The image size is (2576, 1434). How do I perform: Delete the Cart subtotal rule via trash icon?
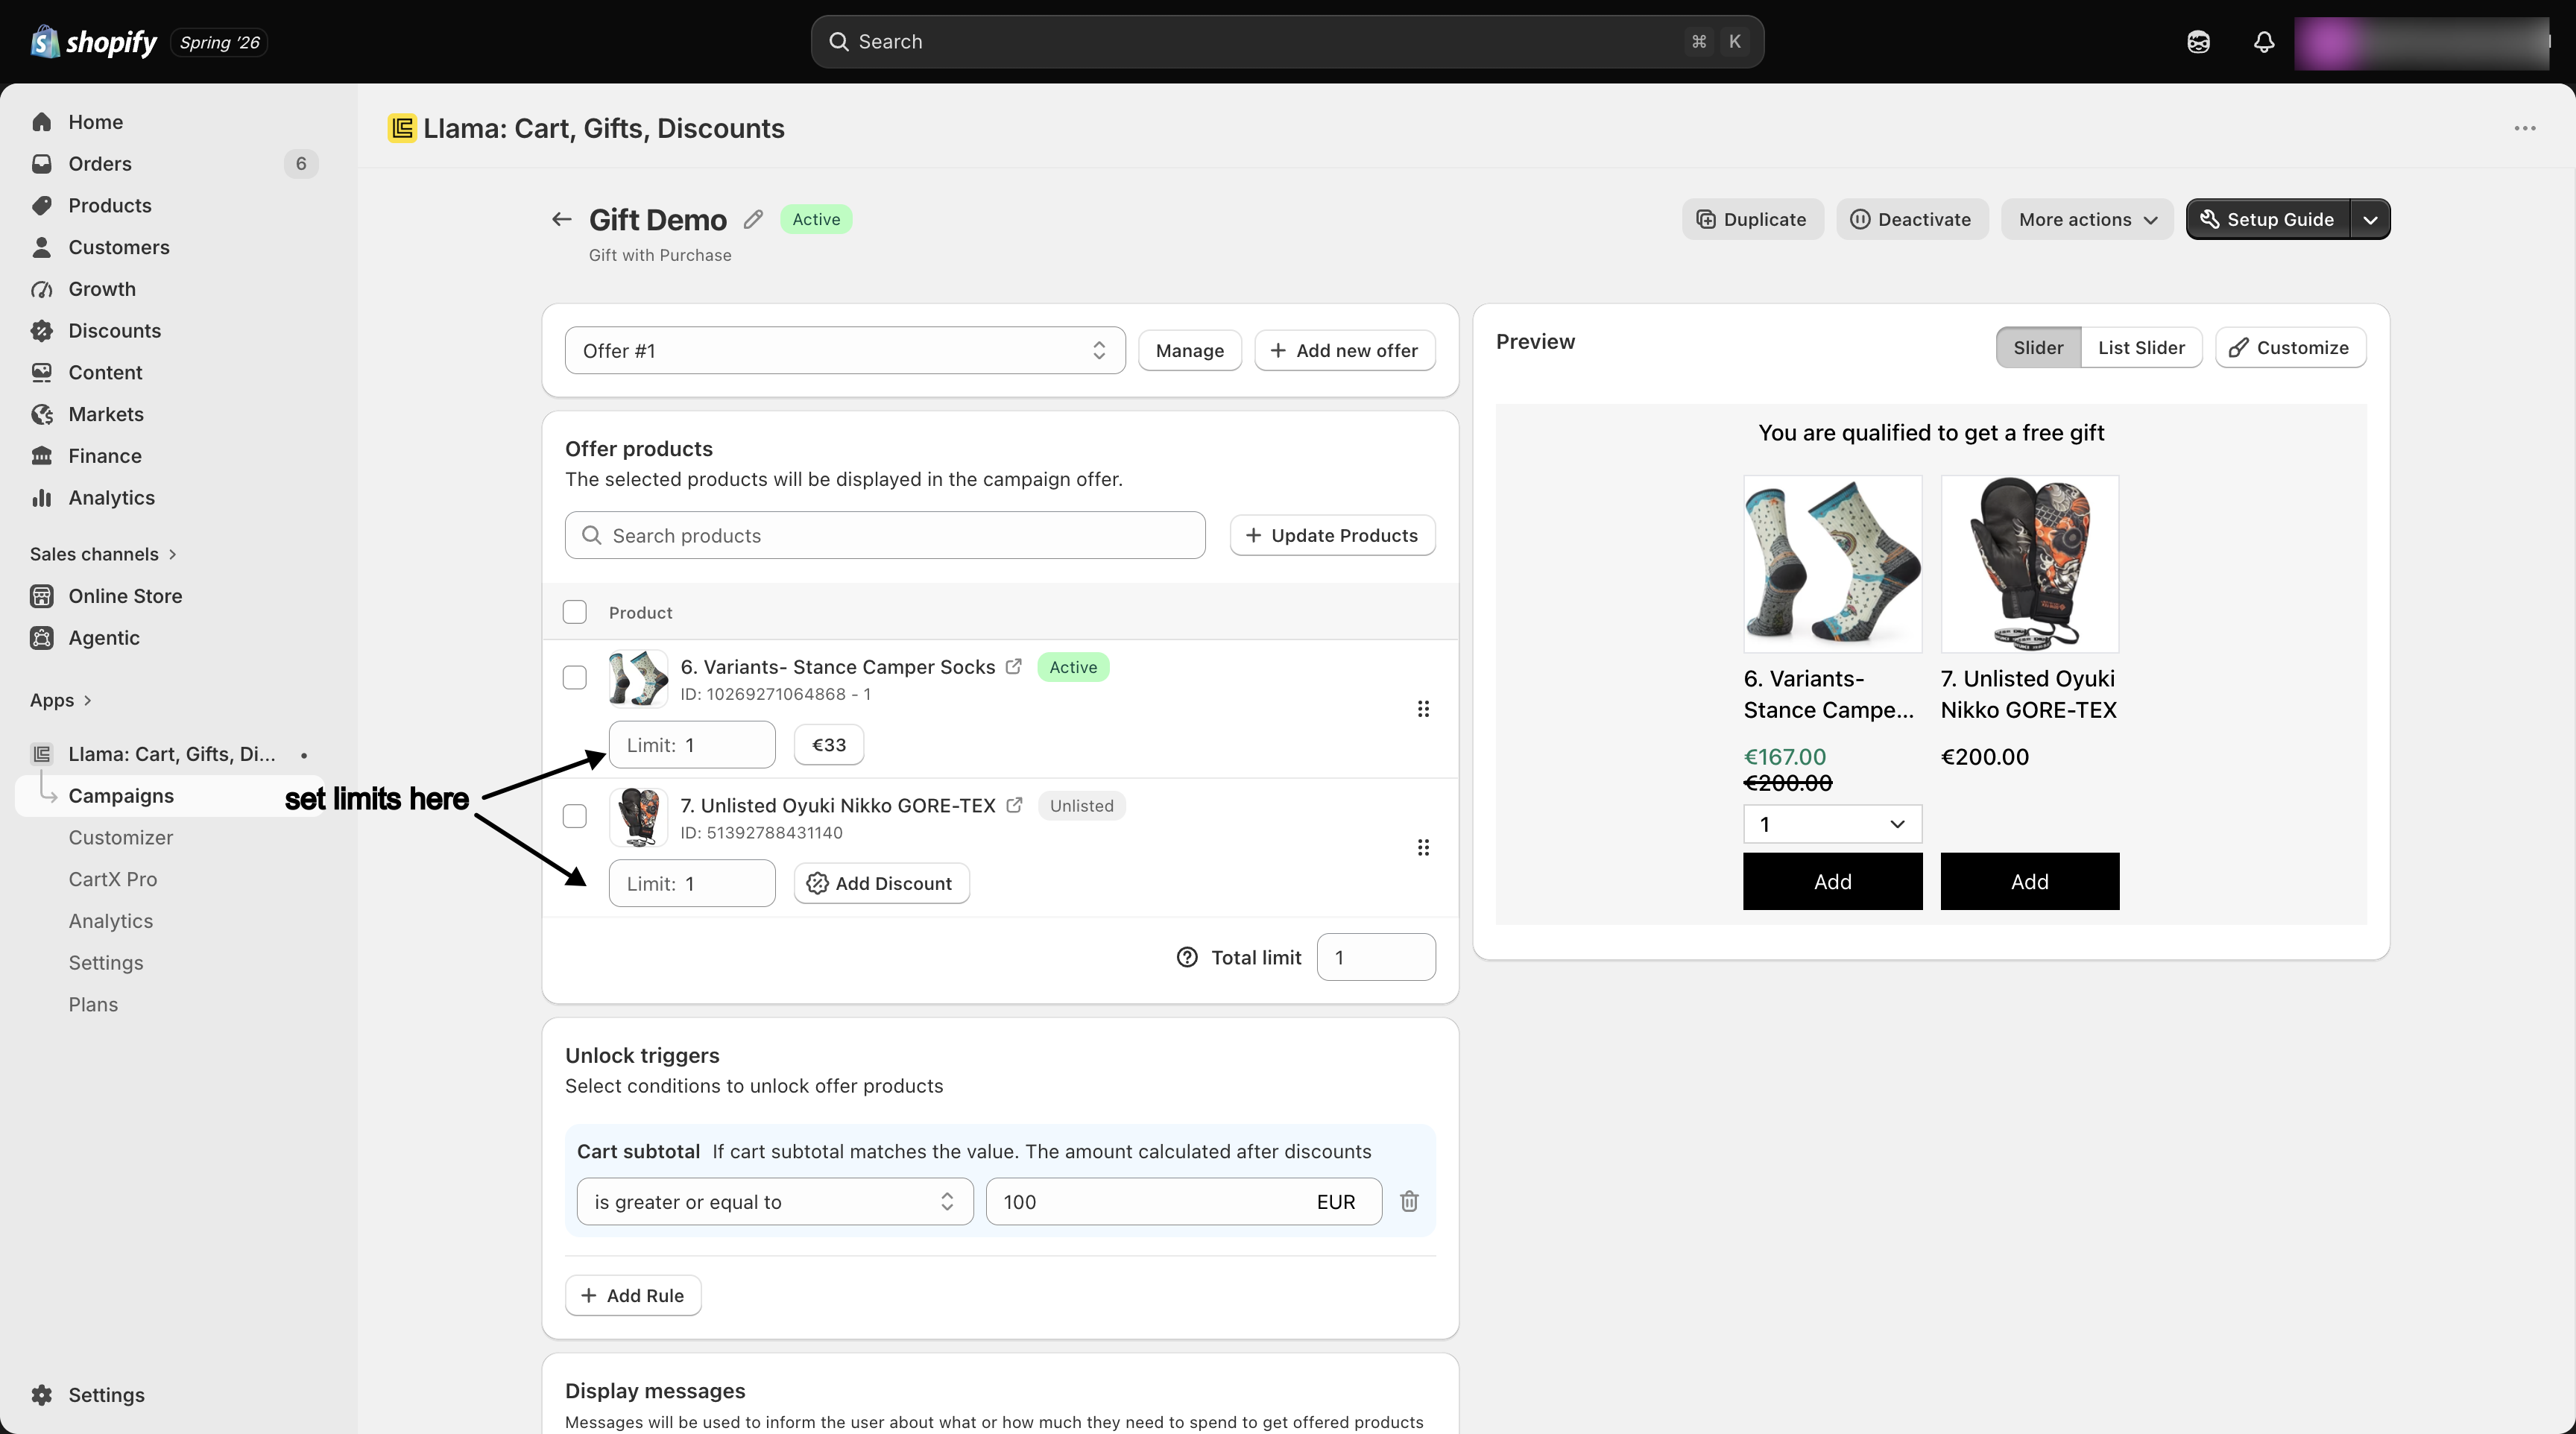coord(1409,1201)
